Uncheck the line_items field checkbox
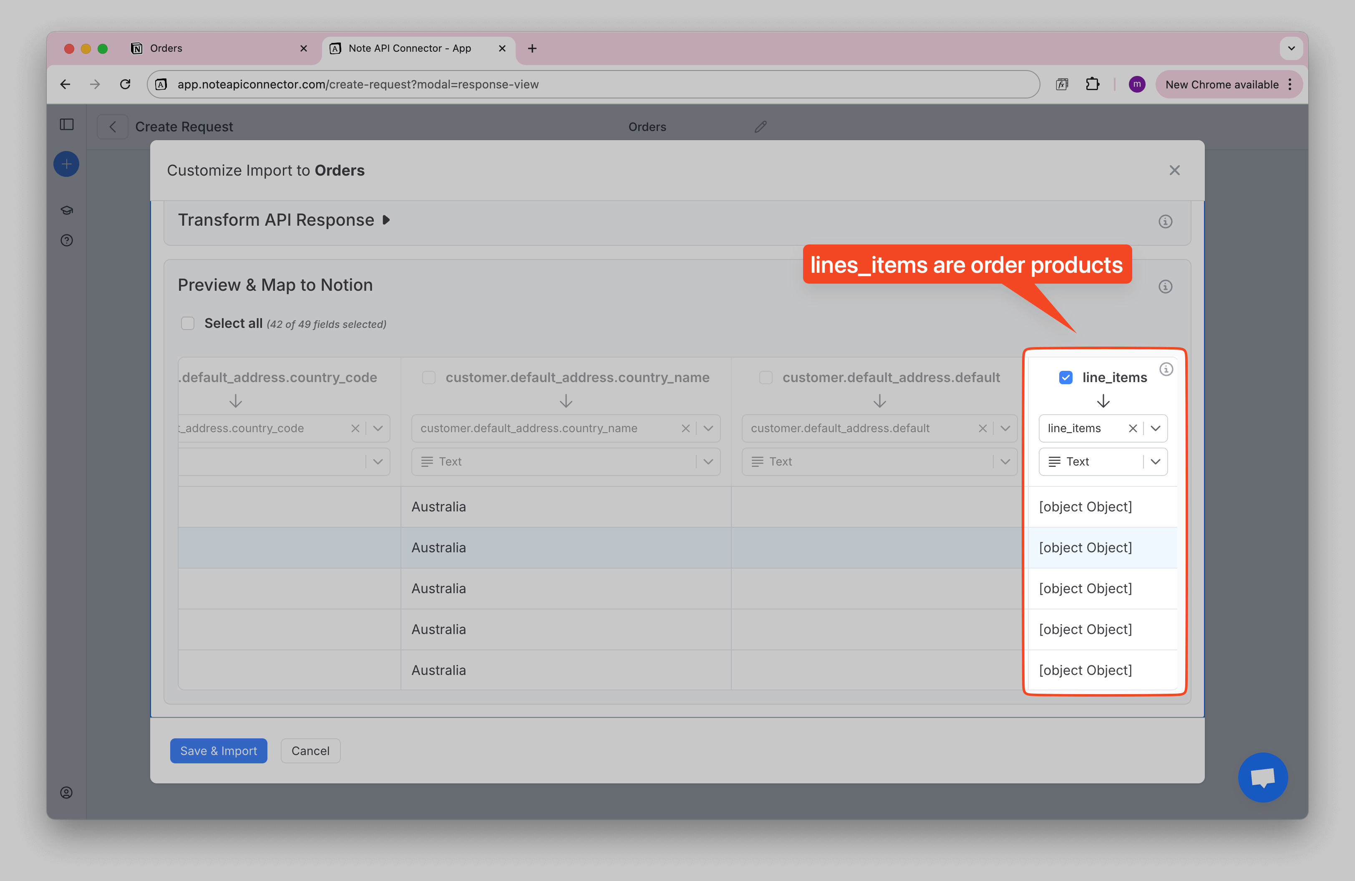Viewport: 1355px width, 881px height. coord(1065,378)
